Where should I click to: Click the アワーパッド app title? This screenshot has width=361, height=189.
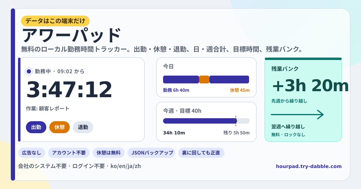coord(71,35)
